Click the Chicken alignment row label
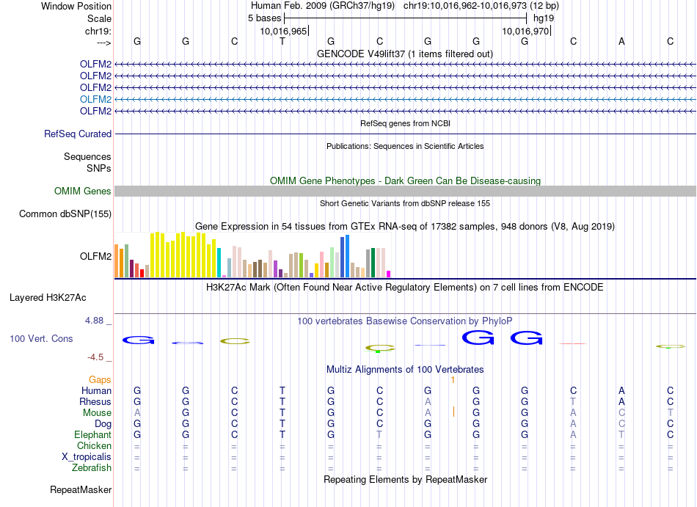This screenshot has width=697, height=507. tap(94, 445)
